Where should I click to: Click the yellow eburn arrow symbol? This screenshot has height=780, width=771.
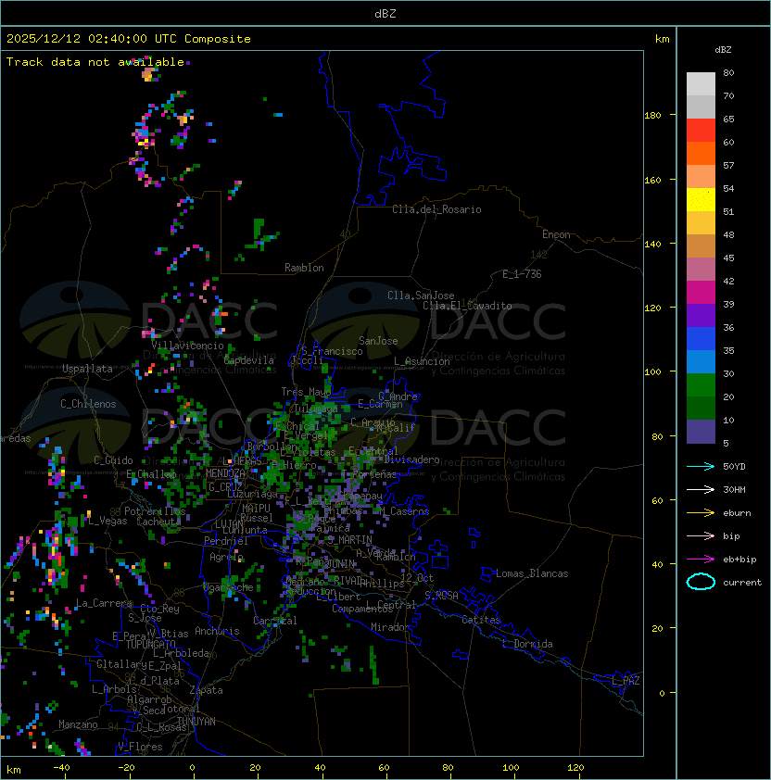tap(701, 513)
